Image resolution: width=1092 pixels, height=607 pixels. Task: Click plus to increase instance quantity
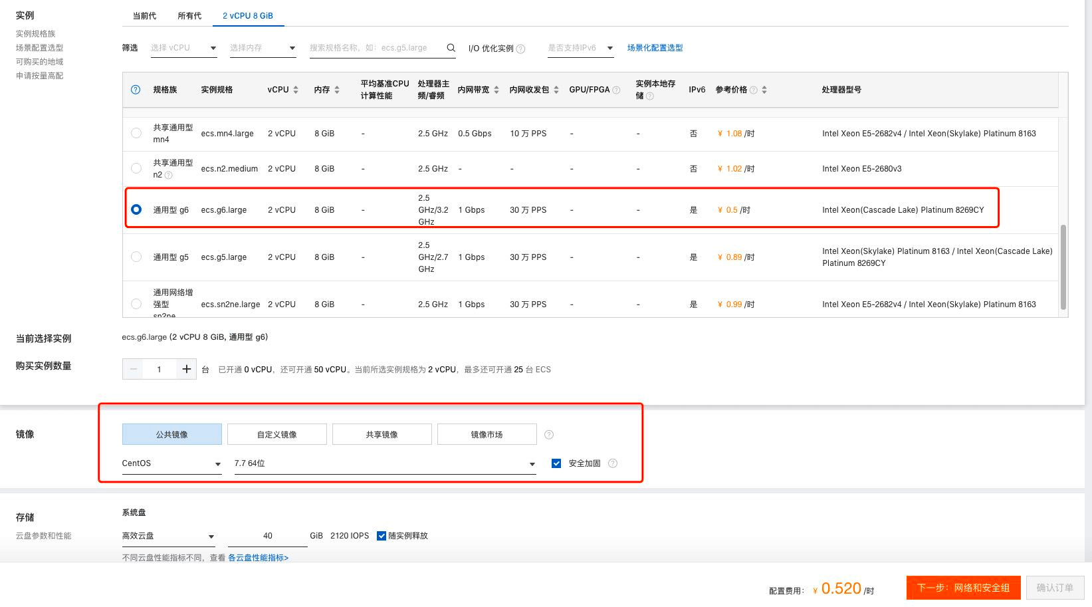click(187, 369)
